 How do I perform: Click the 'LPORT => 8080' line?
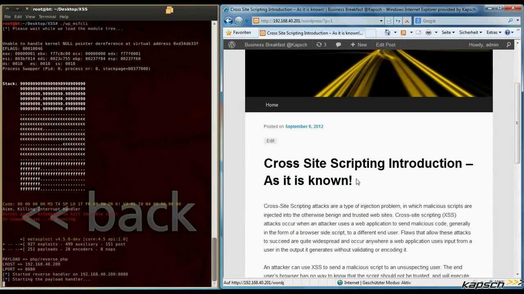coord(19,269)
